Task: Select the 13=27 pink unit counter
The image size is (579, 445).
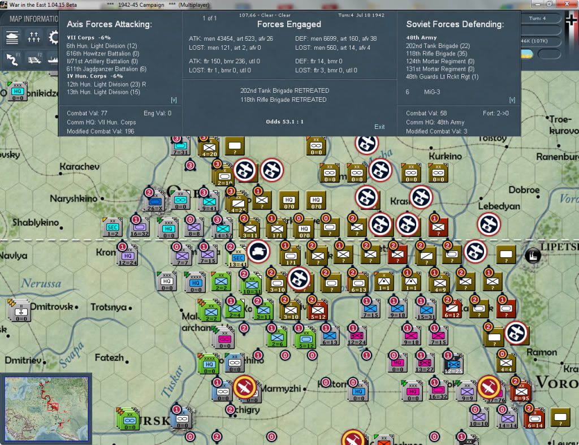Action: tap(425, 362)
